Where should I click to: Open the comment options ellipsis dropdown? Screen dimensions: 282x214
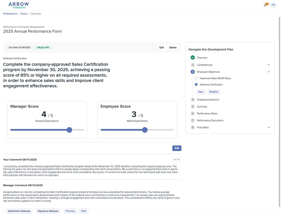point(176,160)
